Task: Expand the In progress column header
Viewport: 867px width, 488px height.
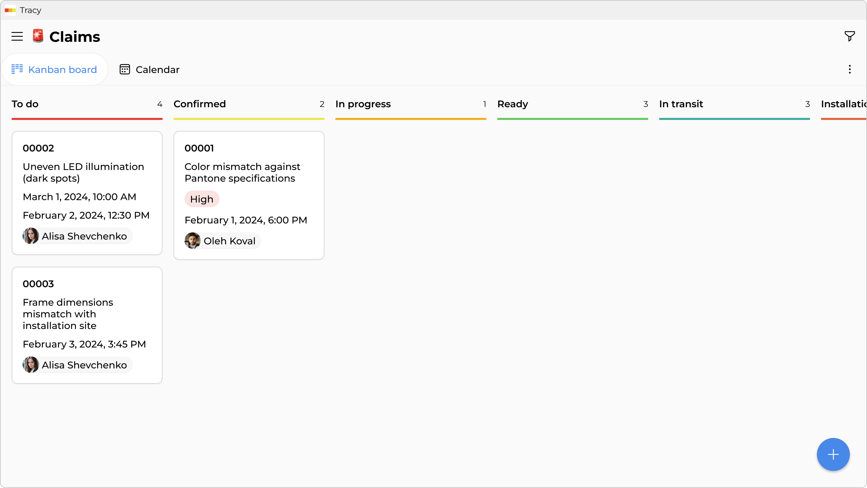Action: click(363, 104)
